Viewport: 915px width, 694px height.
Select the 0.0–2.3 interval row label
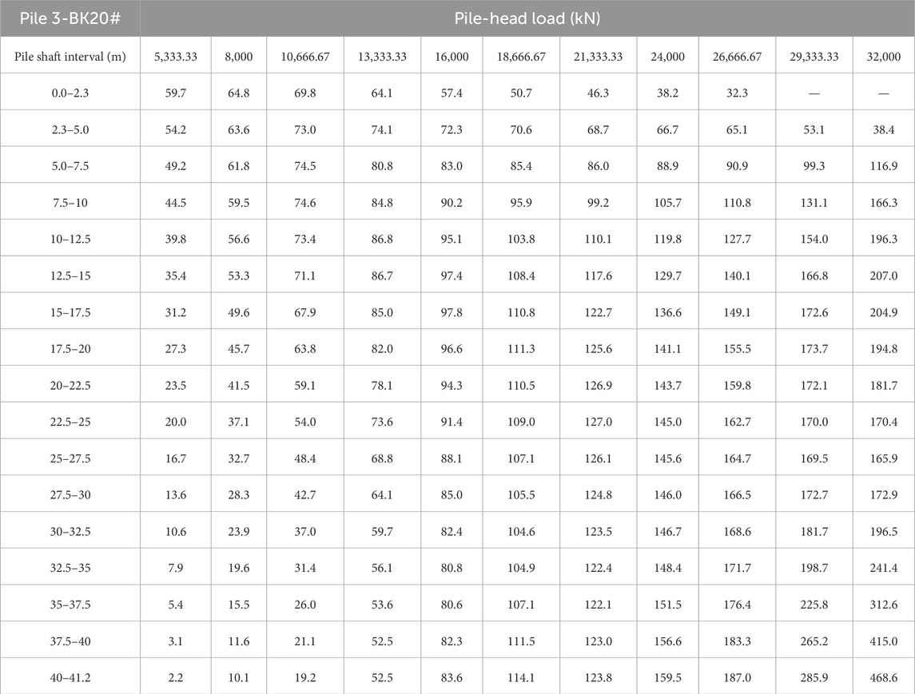point(70,93)
